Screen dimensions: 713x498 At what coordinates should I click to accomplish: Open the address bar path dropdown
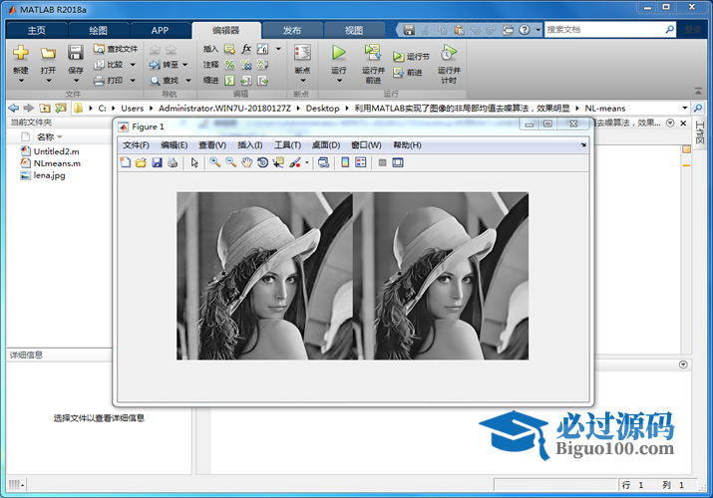(685, 108)
